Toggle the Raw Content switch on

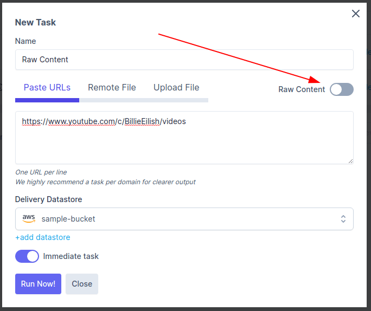click(342, 89)
